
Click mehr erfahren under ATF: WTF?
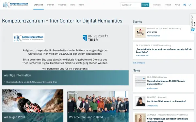point(154,36)
